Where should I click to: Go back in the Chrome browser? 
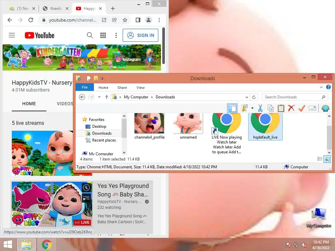(10, 20)
